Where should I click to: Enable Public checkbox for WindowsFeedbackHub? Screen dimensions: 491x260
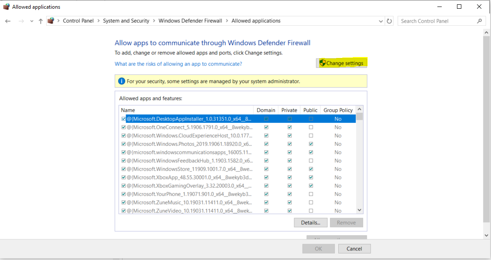[311, 161]
